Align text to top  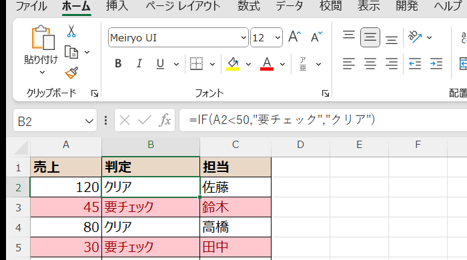pos(348,35)
